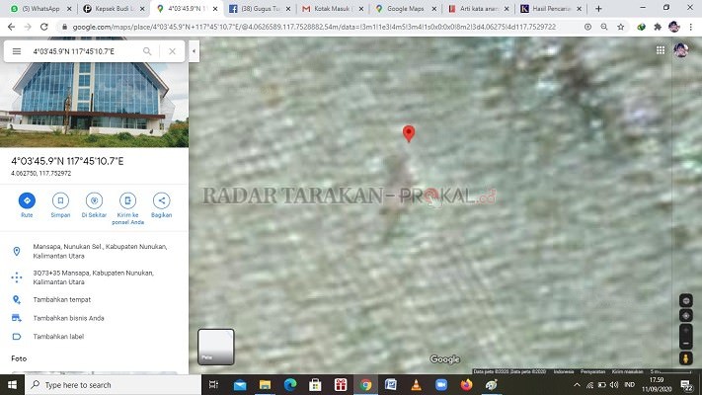Open File Explorer from the taskbar

[x=265, y=385]
